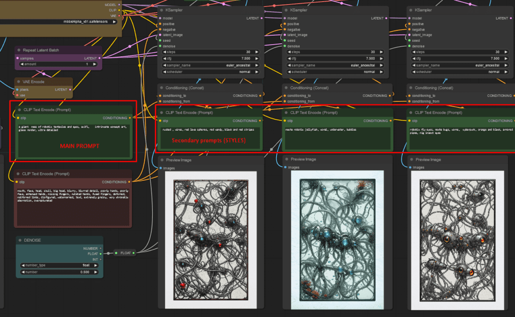
Task: Collapse the VAE Encode node using its title dot
Action: [x=18, y=81]
